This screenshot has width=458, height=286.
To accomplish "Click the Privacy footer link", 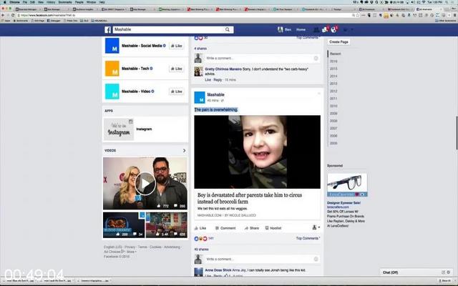I will pyautogui.click(x=130, y=247).
